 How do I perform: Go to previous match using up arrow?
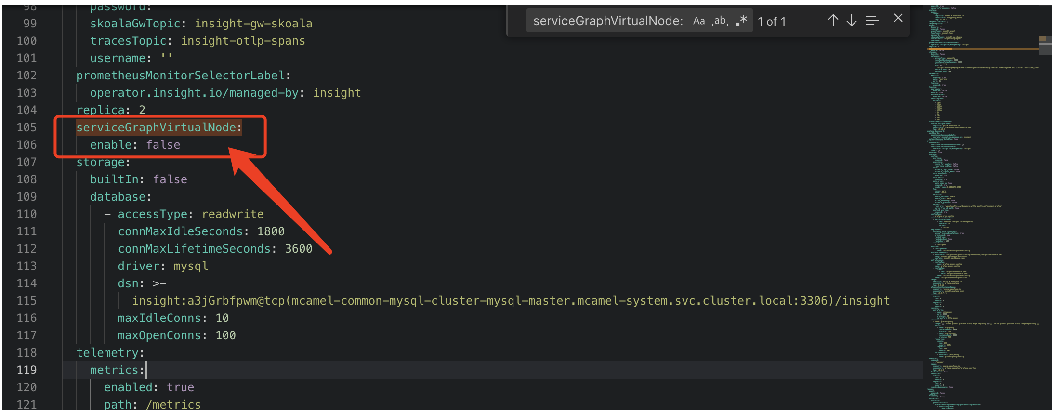click(833, 20)
